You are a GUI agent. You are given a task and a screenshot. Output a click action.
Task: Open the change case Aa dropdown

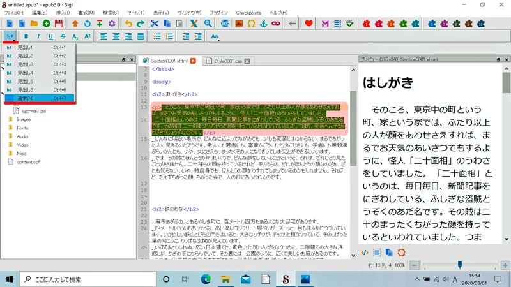pos(215,36)
